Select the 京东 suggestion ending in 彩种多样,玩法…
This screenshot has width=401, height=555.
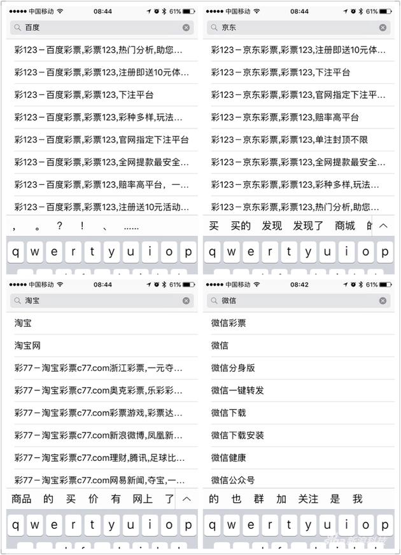[299, 184]
